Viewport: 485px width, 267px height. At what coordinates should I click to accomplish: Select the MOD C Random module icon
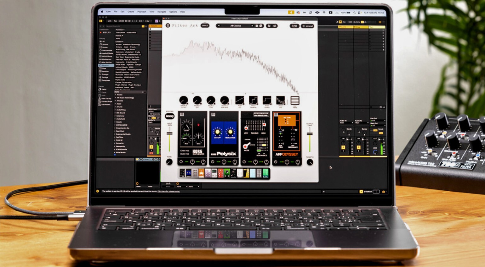coord(267,100)
